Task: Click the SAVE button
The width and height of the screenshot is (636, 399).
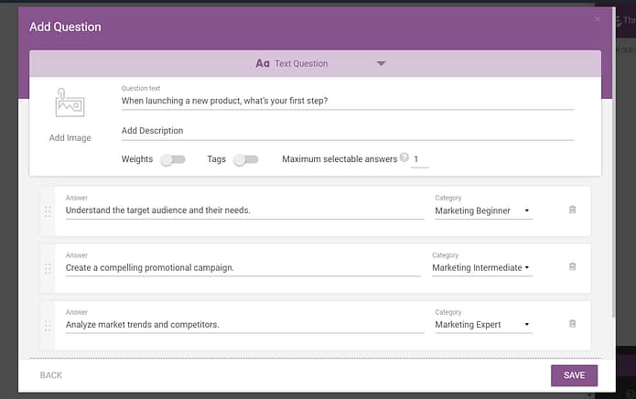Action: 574,375
